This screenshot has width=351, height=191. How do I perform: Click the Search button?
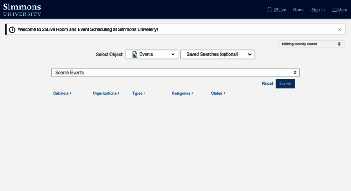(285, 84)
